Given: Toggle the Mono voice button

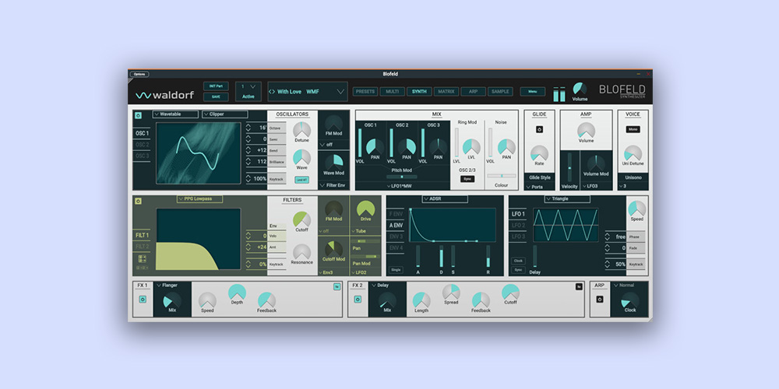Looking at the screenshot, I should [633, 129].
